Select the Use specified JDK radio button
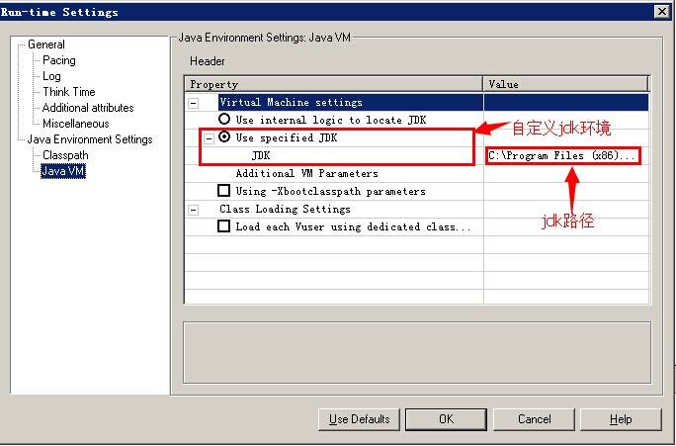Image resolution: width=676 pixels, height=446 pixels. pos(224,137)
